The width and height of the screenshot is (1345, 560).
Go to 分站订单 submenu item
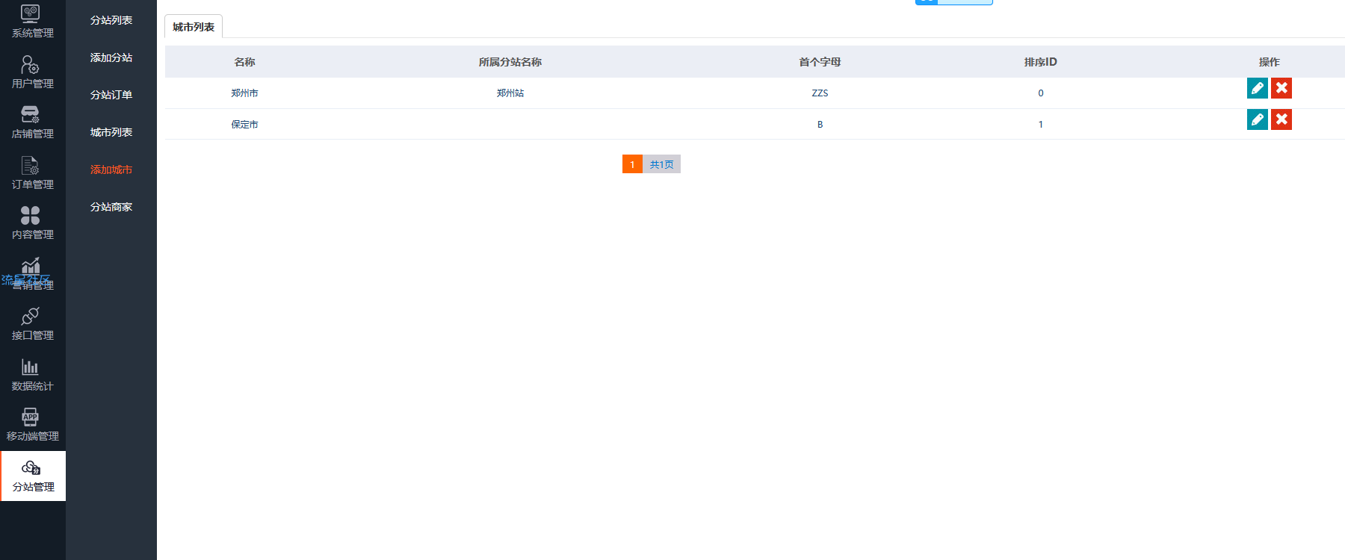click(111, 95)
